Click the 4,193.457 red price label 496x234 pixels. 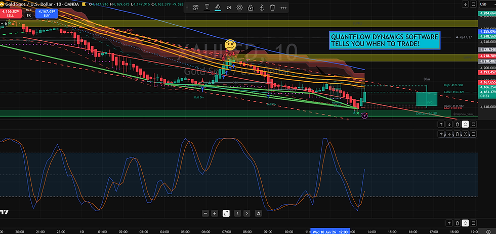click(x=487, y=72)
